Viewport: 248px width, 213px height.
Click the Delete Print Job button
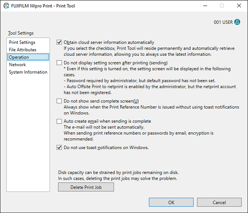[86, 187]
